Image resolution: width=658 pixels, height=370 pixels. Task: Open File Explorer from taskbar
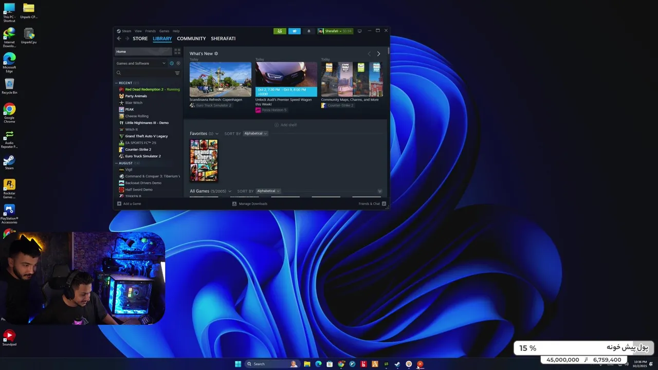(x=307, y=364)
